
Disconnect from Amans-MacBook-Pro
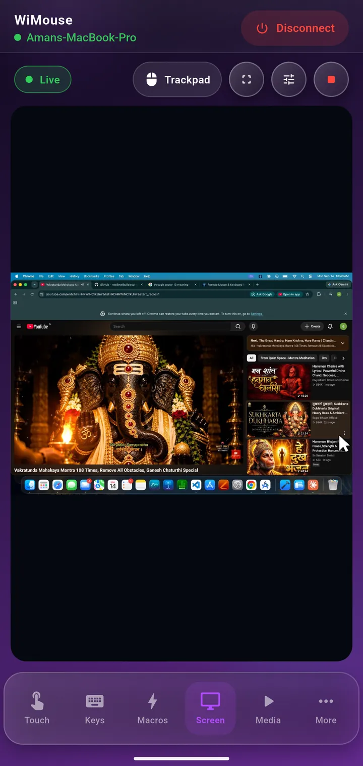click(295, 28)
